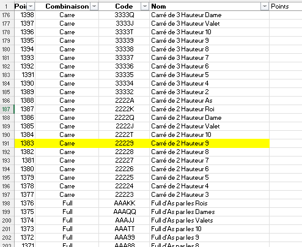302x247 pixels.
Task: Click cell Carré de 3 Hauteur 4
Action: point(209,84)
